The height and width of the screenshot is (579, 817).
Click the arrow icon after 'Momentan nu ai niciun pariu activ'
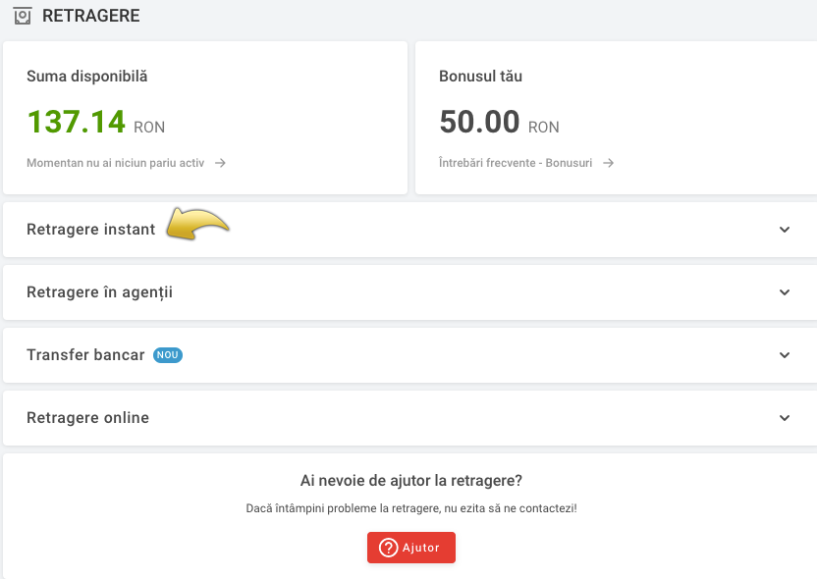220,163
